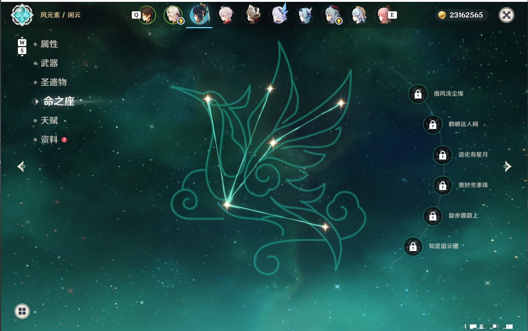
Task: Open the 造化有星月 locked constellation node
Action: [442, 155]
